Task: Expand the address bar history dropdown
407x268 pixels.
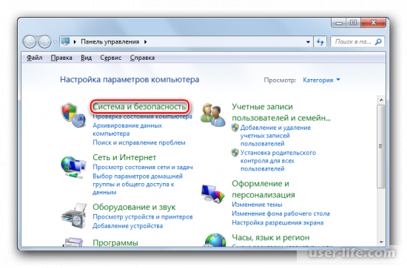Action: [308, 42]
